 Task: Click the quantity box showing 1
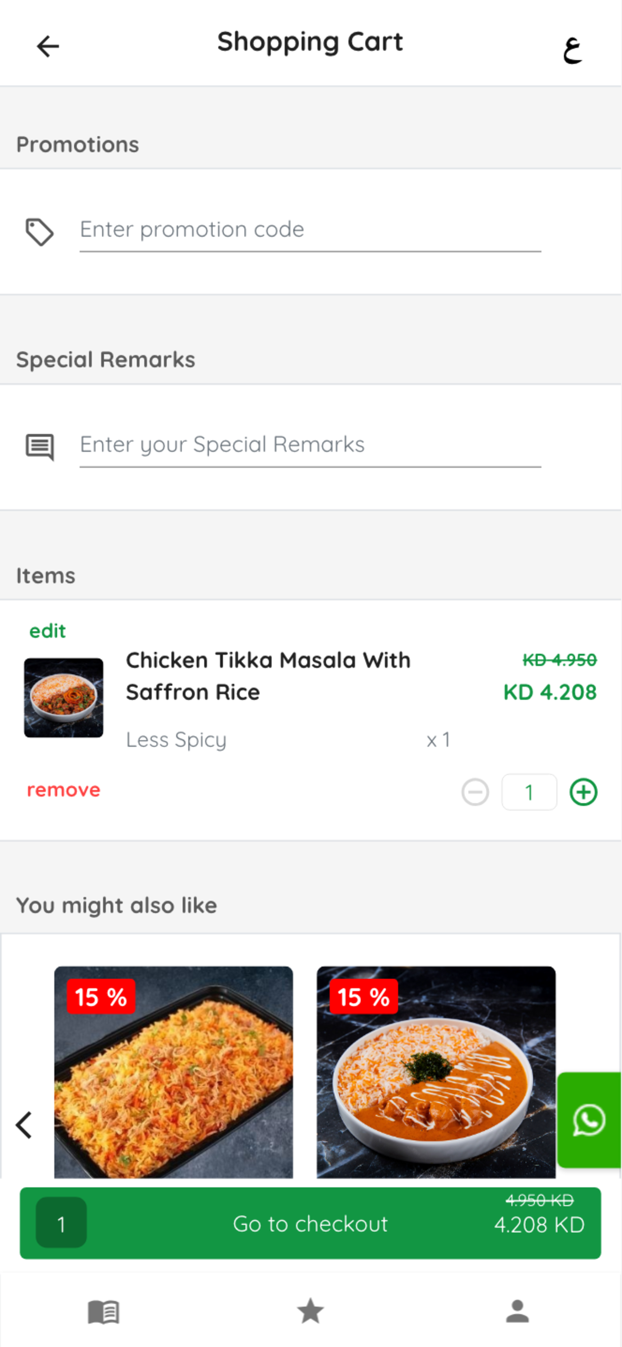point(529,792)
